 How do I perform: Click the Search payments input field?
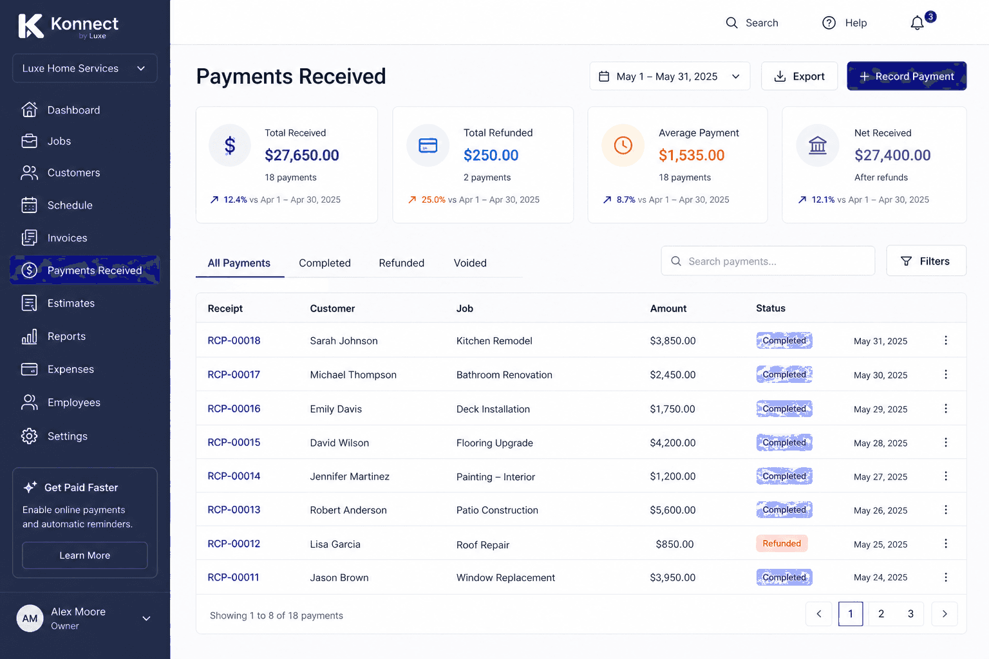768,261
